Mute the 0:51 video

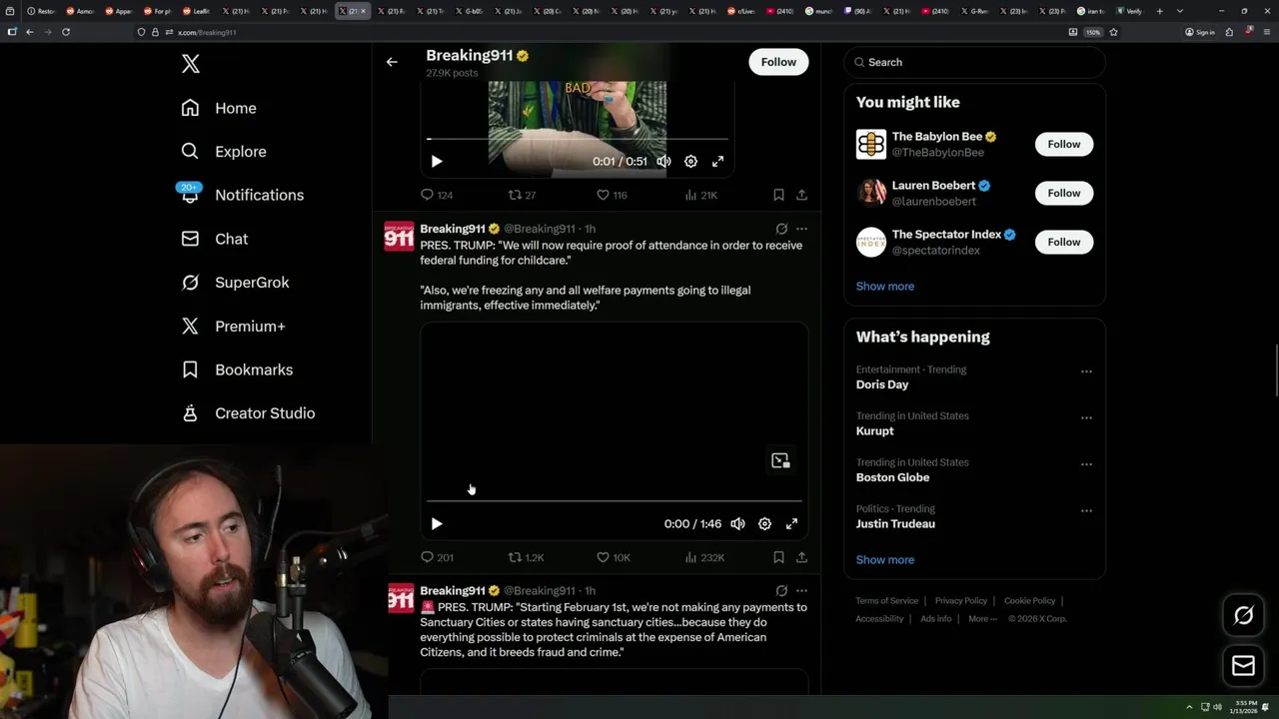point(663,161)
